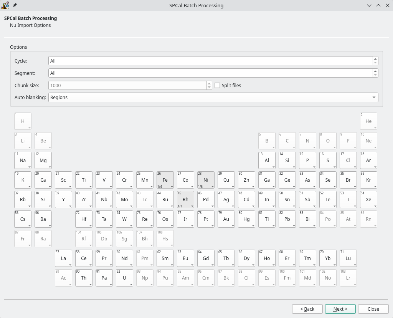Viewport: 393px width, 318px height.
Task: Select the Bi element tile
Action: (x=307, y=219)
